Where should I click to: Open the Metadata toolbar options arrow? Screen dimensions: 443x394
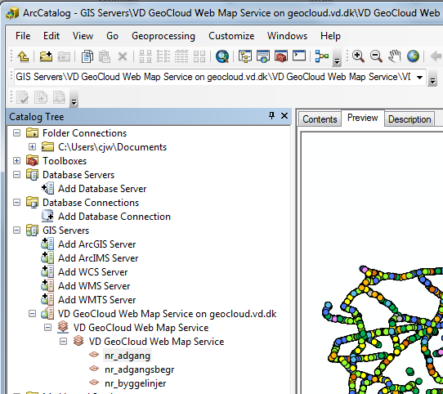pyautogui.click(x=74, y=98)
